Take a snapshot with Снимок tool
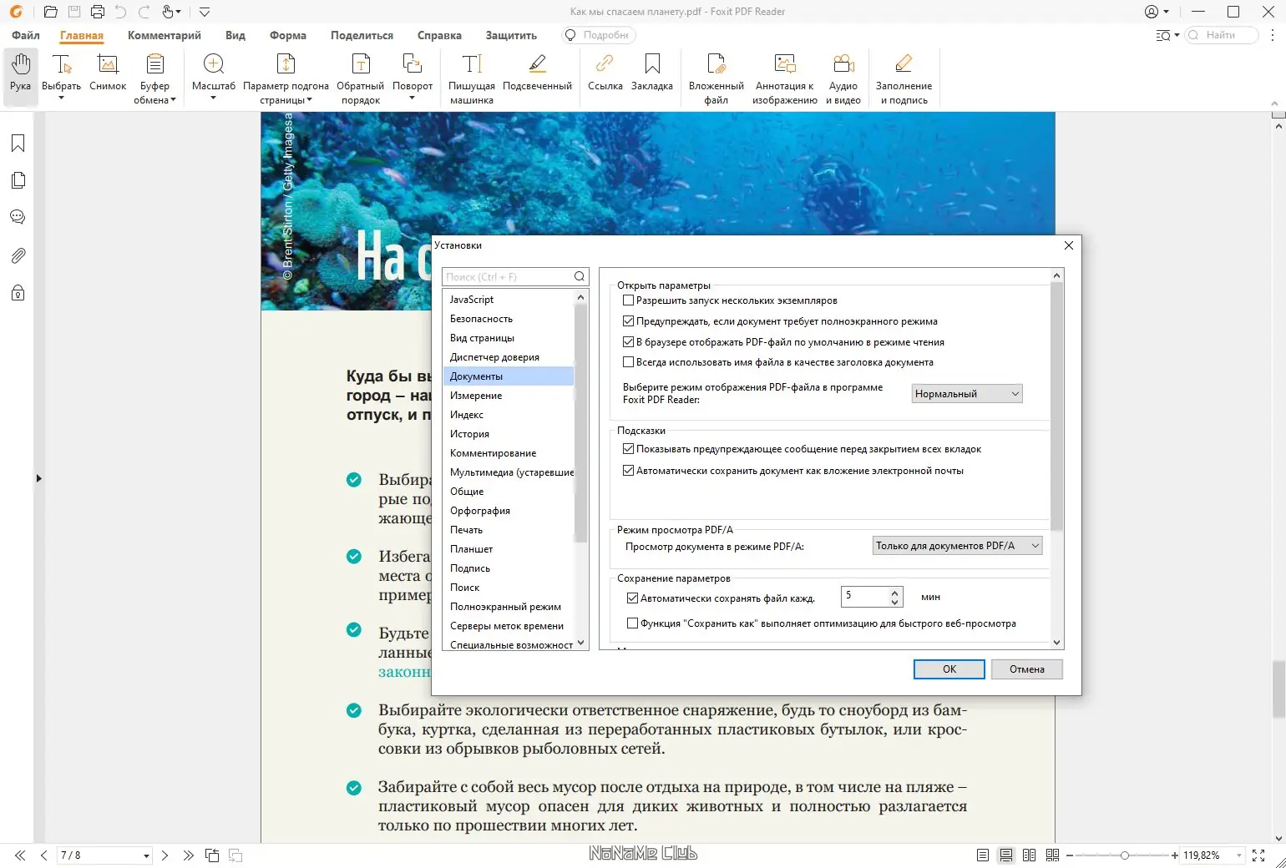The height and width of the screenshot is (868, 1286). pos(107,77)
